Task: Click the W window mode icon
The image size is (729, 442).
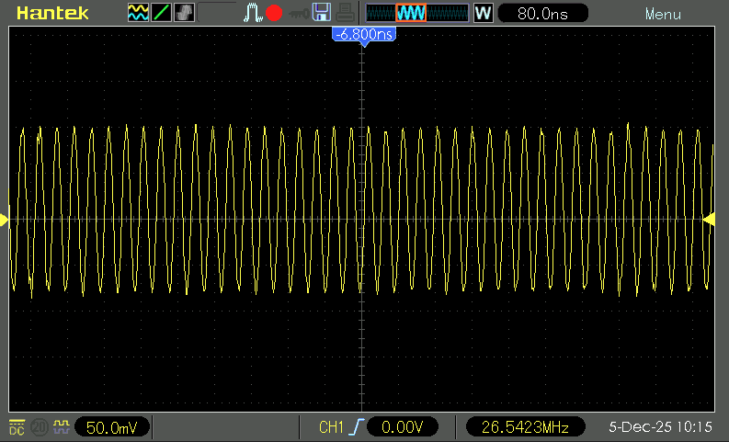Action: pos(482,13)
